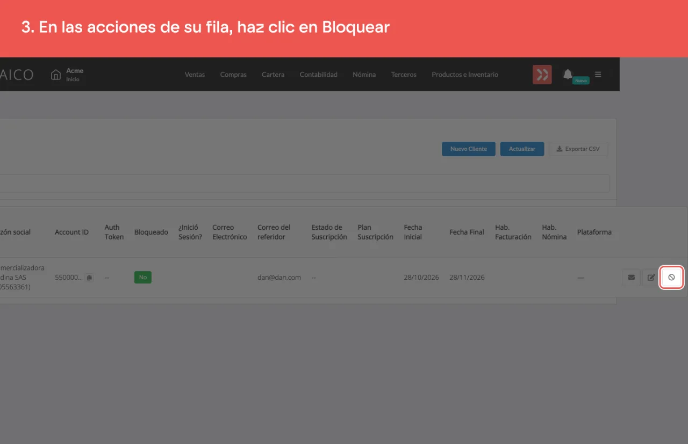The height and width of the screenshot is (444, 688).
Task: Click the Bloquear (block) icon in the row
Action: (671, 278)
